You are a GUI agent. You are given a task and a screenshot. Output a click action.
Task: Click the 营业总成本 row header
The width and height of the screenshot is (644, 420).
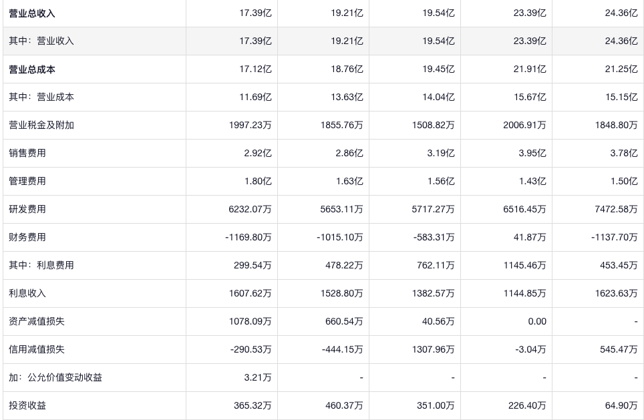(32, 69)
